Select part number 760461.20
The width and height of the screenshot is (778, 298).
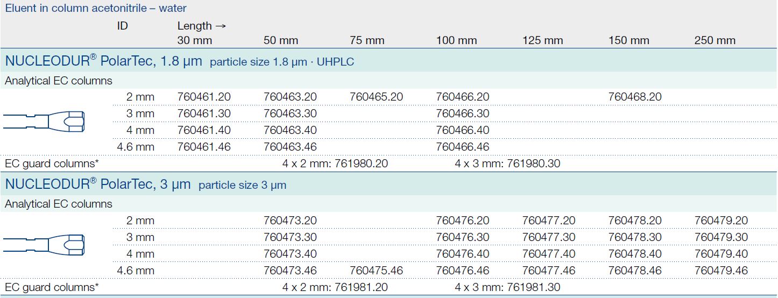[x=204, y=97]
